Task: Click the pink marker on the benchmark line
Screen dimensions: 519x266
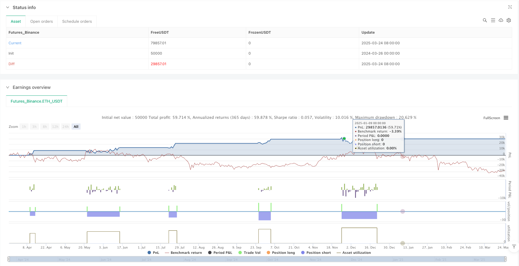Action: coord(403,157)
